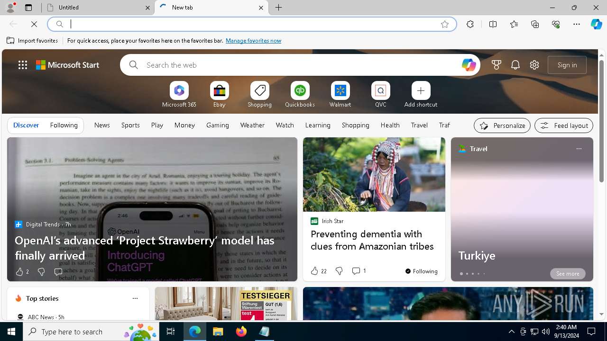Click the Personalize button
Image resolution: width=607 pixels, height=341 pixels.
502,126
